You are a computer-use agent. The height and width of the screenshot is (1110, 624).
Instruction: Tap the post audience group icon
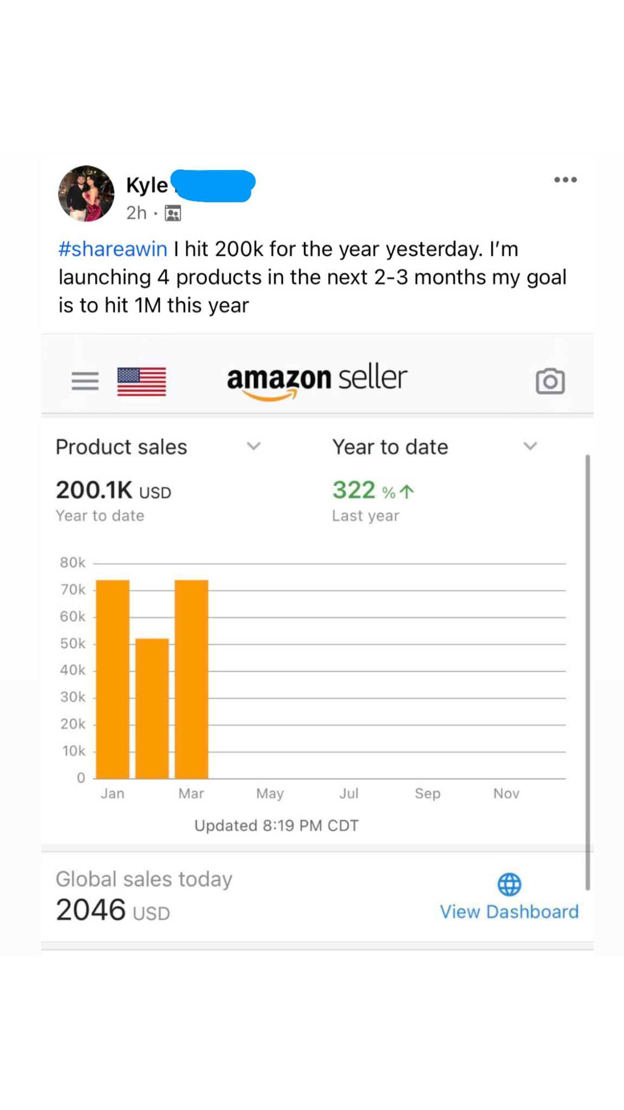point(173,214)
